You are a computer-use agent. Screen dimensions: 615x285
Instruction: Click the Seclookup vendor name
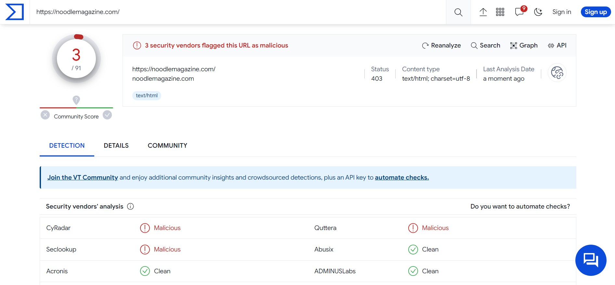(x=61, y=250)
